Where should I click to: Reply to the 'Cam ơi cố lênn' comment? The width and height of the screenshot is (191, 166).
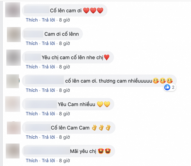click(48, 43)
